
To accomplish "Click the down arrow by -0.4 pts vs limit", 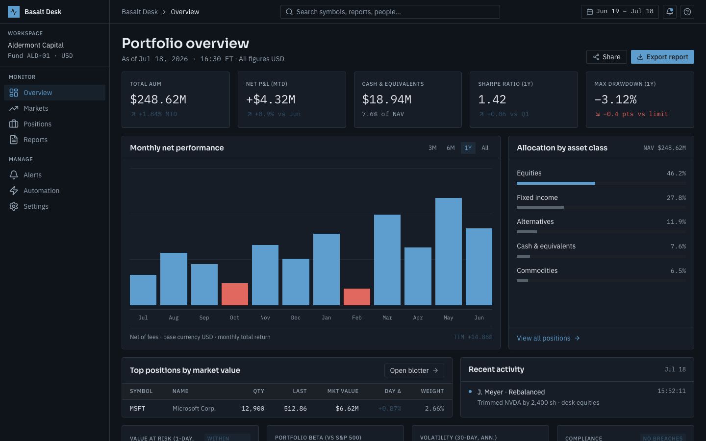I will (598, 114).
